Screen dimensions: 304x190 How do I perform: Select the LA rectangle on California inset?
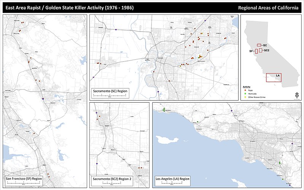pos(274,77)
